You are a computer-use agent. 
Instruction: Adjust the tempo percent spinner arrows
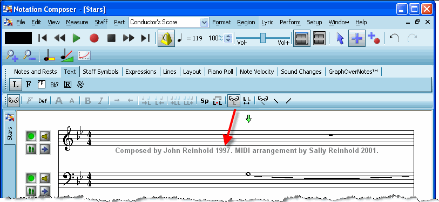228,38
